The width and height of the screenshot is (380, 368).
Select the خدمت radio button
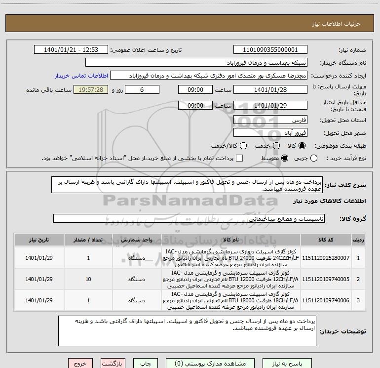click(276, 146)
